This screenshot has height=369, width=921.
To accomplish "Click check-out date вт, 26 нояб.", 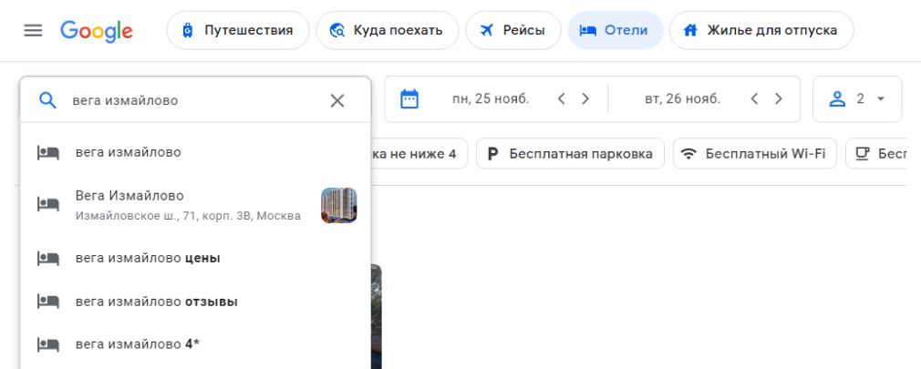I will 682,98.
